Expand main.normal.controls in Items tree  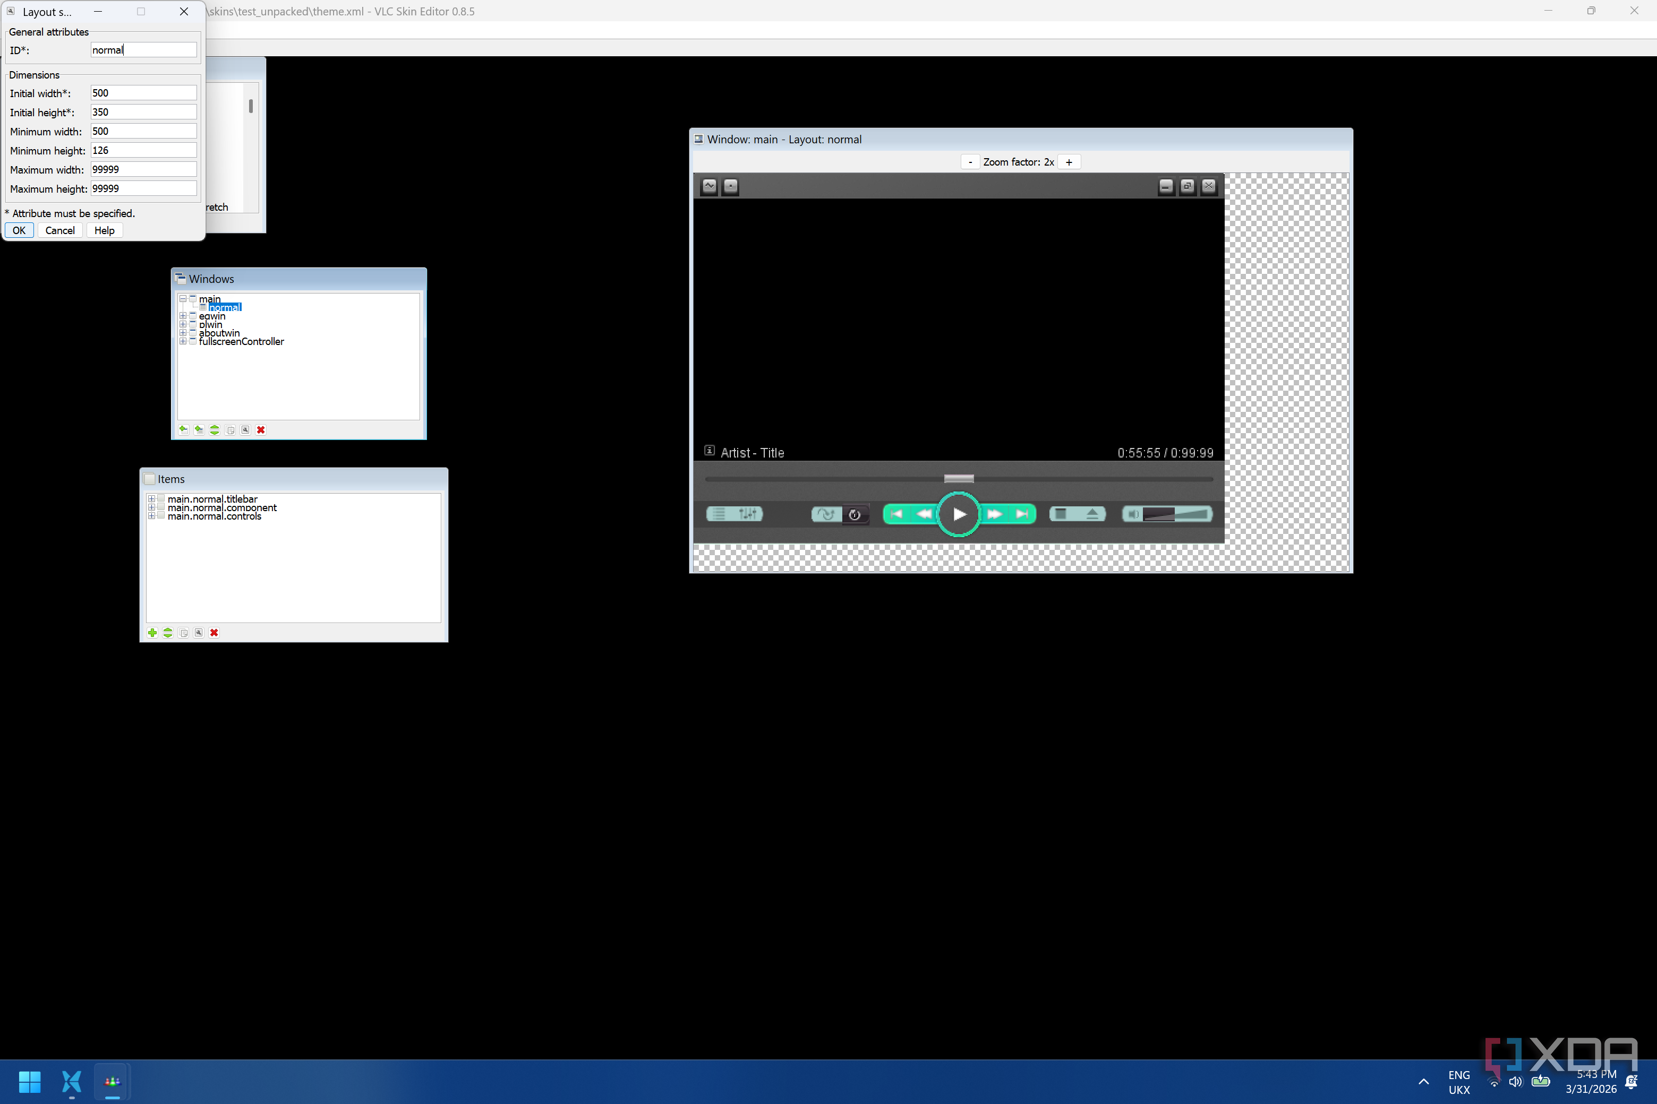click(151, 516)
